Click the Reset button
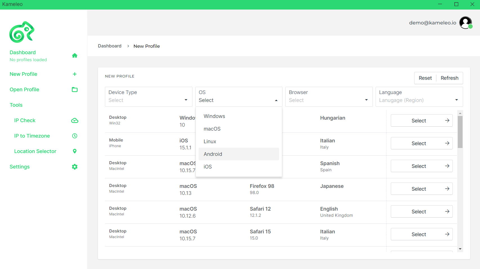Screen dimensions: 480x269 pyautogui.click(x=425, y=78)
